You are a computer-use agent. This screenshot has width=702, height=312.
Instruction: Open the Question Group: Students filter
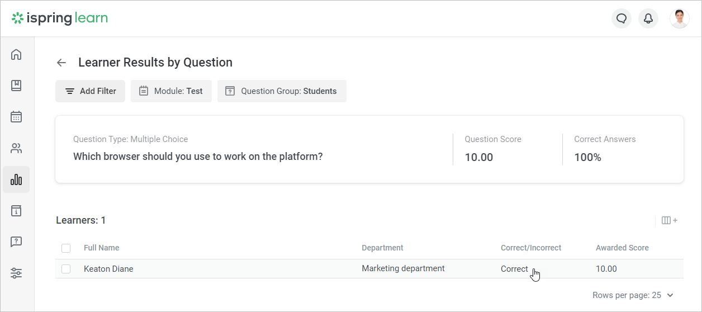[x=282, y=91]
